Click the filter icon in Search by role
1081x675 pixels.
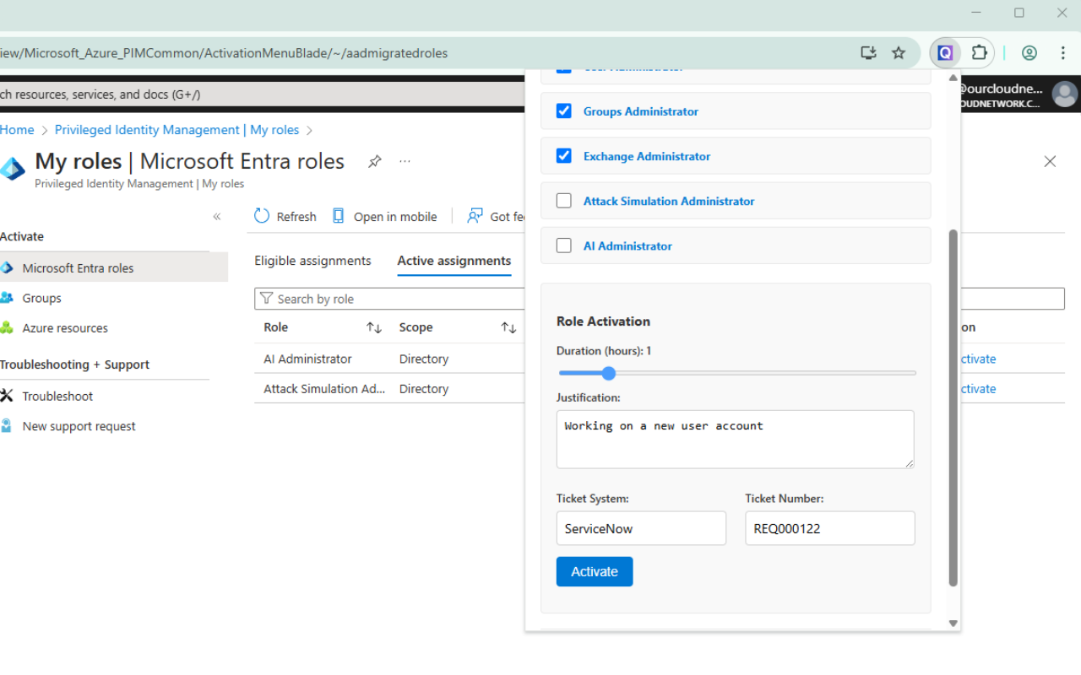point(267,299)
